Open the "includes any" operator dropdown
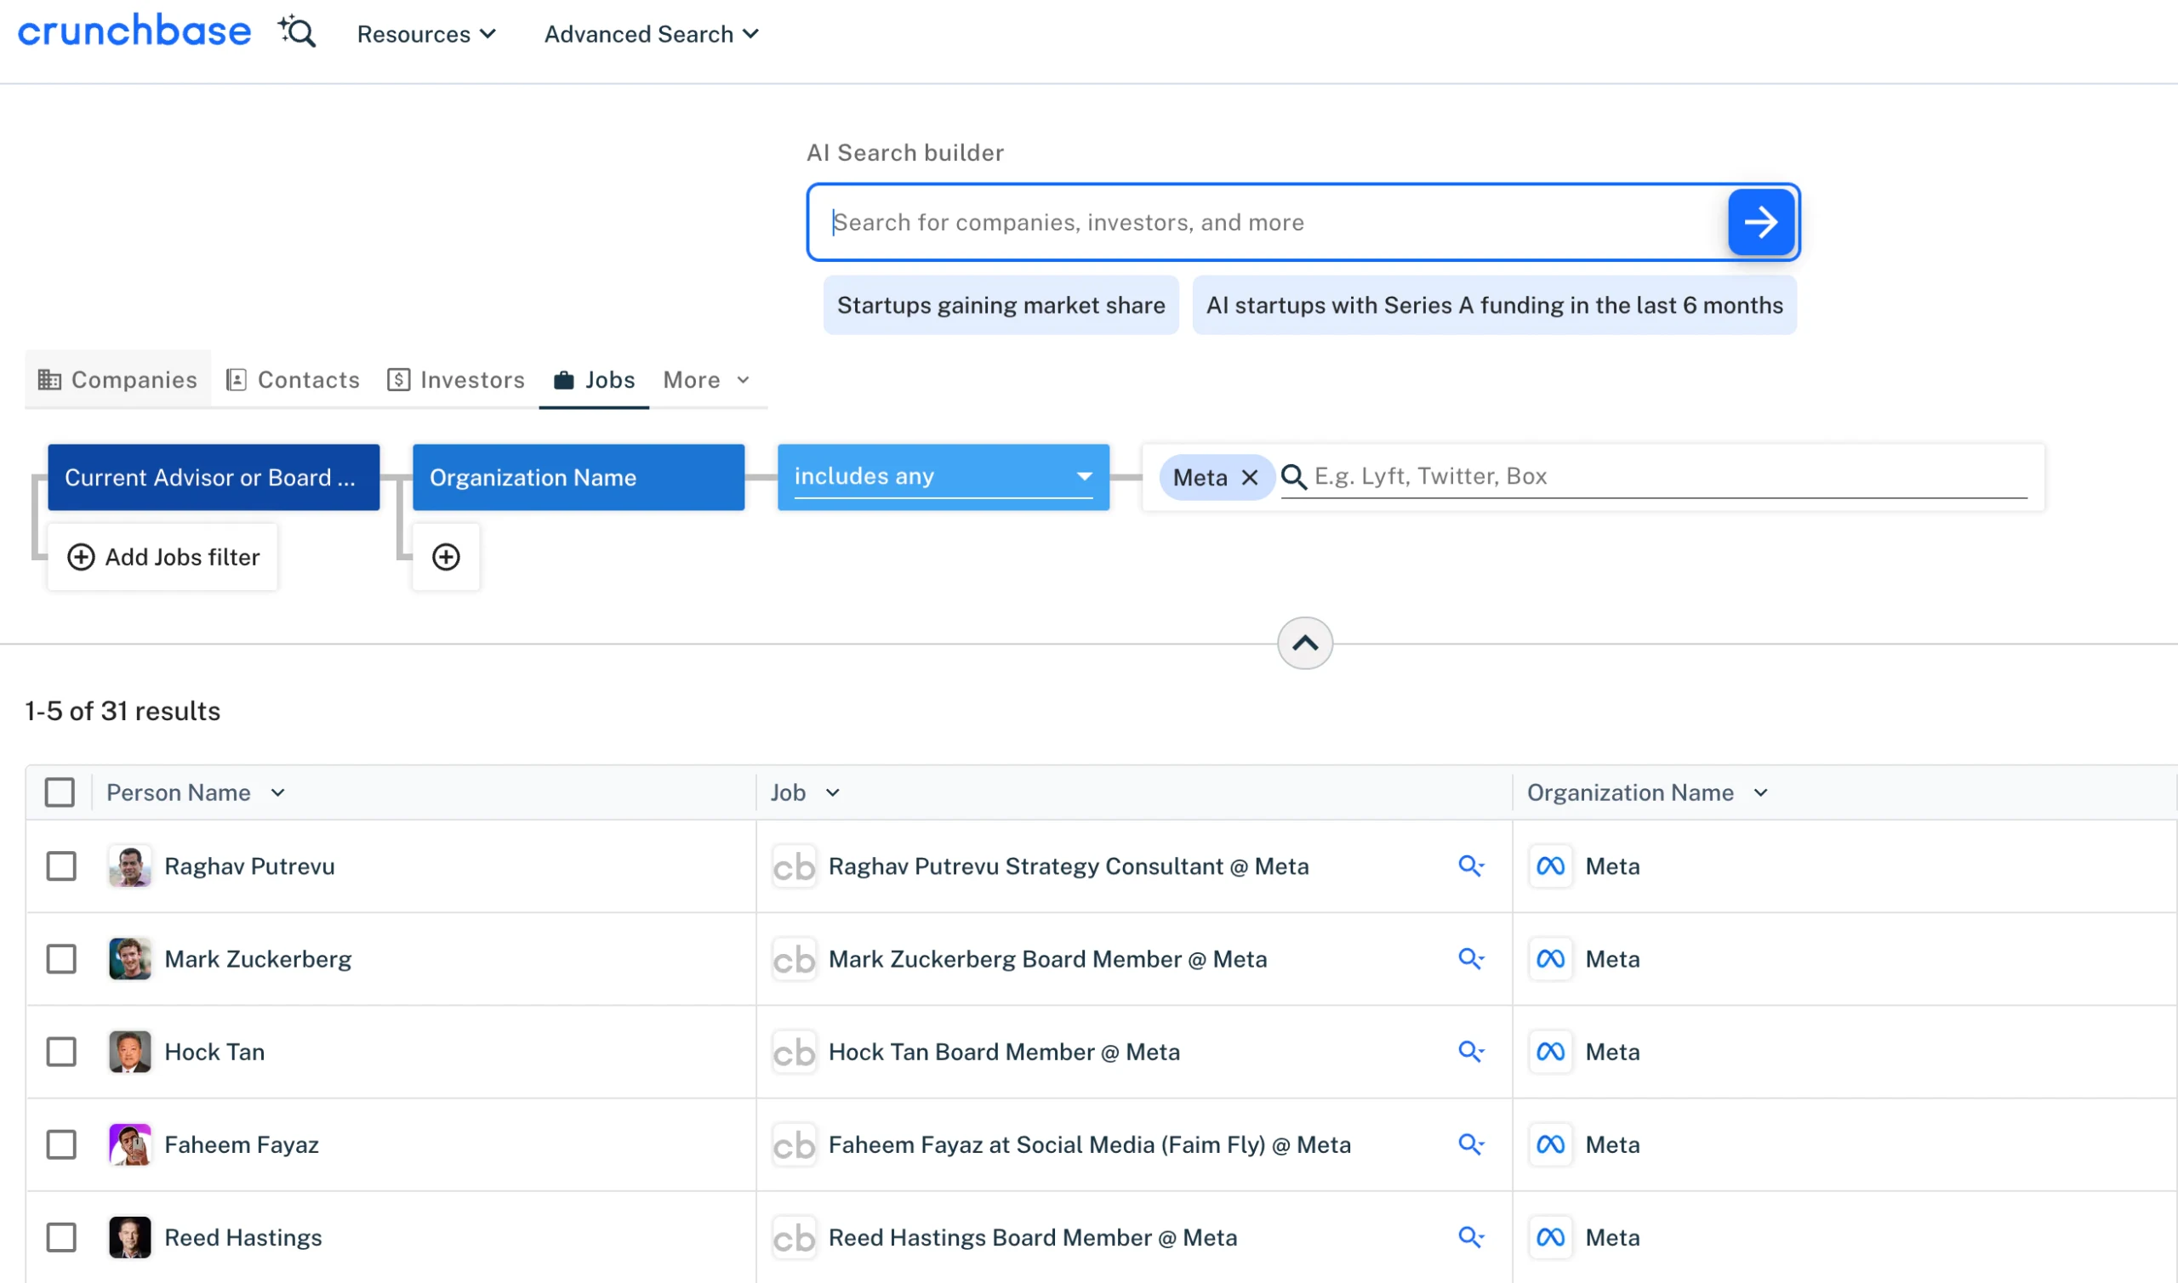The image size is (2178, 1283). [x=942, y=476]
